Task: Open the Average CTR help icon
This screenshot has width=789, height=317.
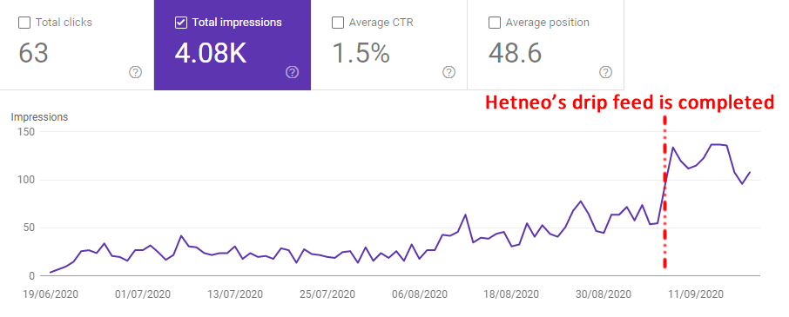Action: click(x=448, y=72)
